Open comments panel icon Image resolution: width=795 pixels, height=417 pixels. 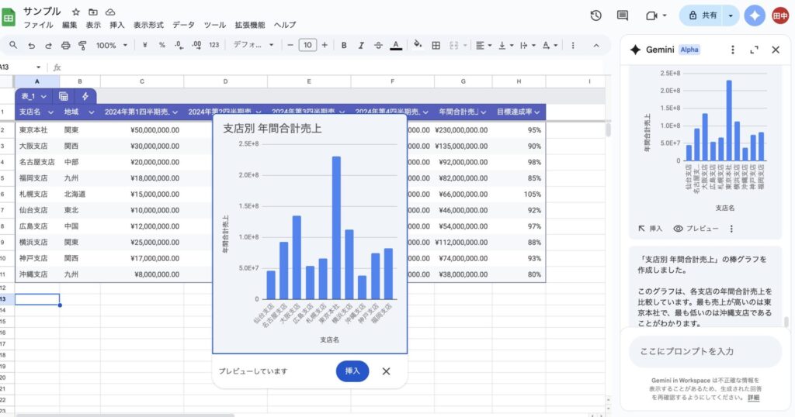[622, 16]
